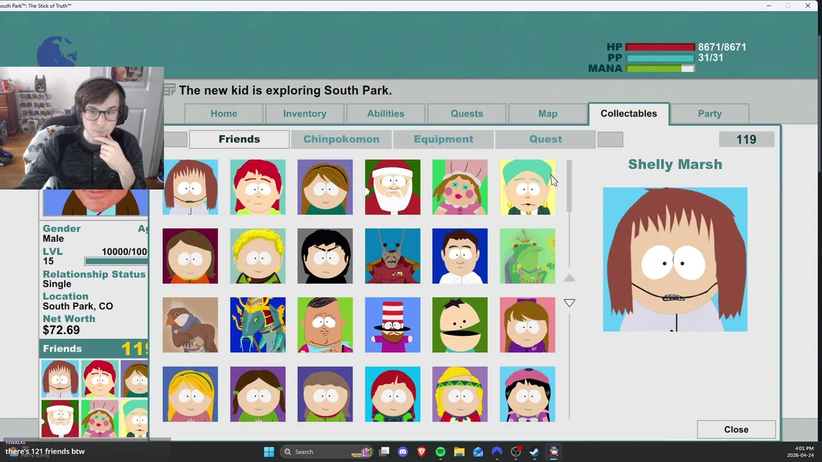Click the green MANA bar

(x=660, y=69)
